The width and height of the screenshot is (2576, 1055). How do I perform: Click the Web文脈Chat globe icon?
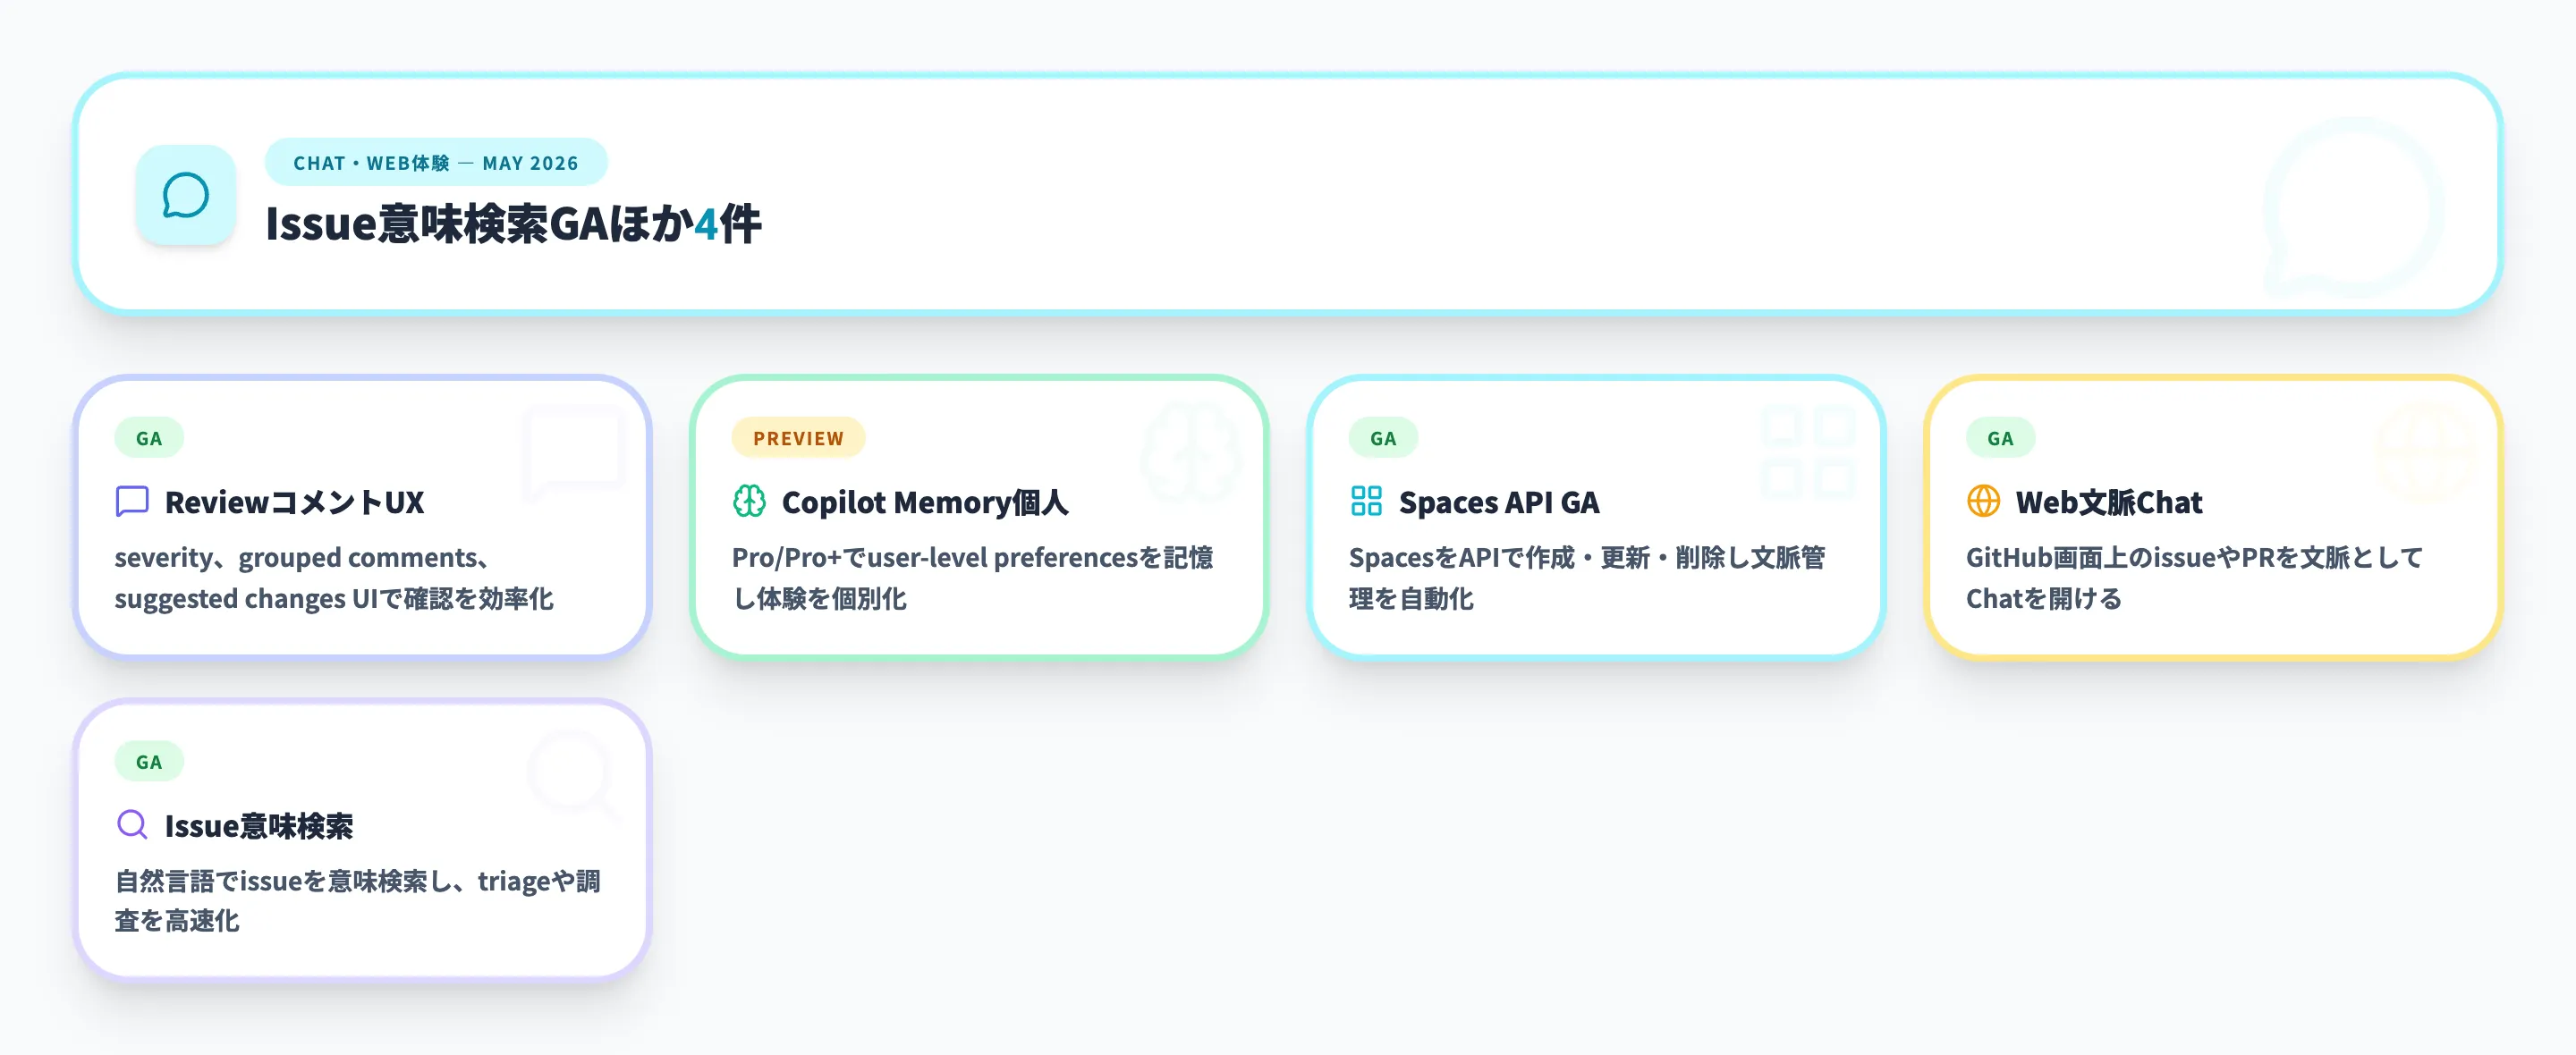1983,501
